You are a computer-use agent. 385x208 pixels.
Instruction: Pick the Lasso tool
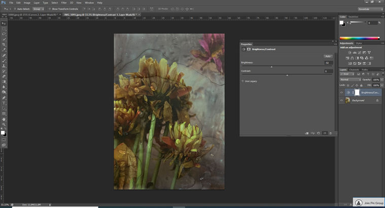(4, 33)
